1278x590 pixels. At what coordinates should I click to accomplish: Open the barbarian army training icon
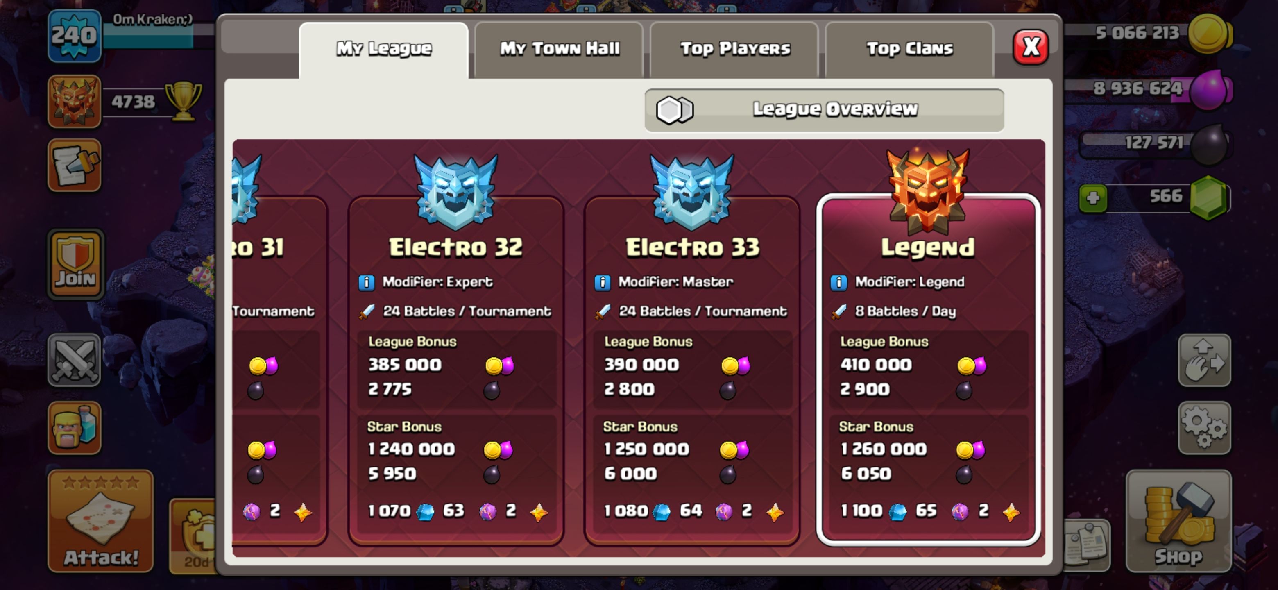(x=75, y=428)
